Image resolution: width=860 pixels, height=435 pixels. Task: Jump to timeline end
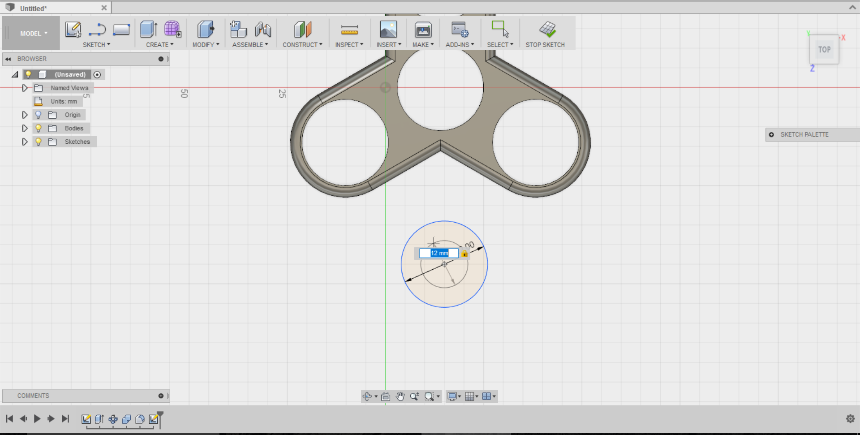point(65,419)
